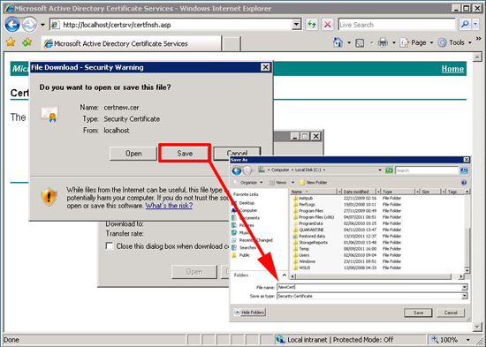
Task: Select the Program Files (x86) folder
Action: coord(314,217)
